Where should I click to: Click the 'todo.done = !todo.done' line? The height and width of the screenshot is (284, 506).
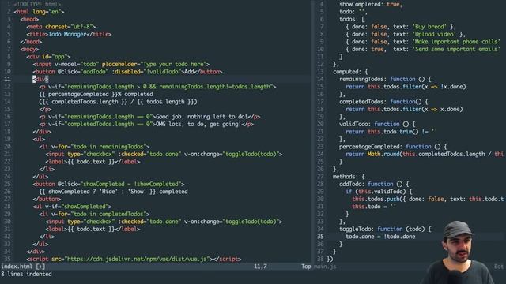pyautogui.click(x=380, y=237)
